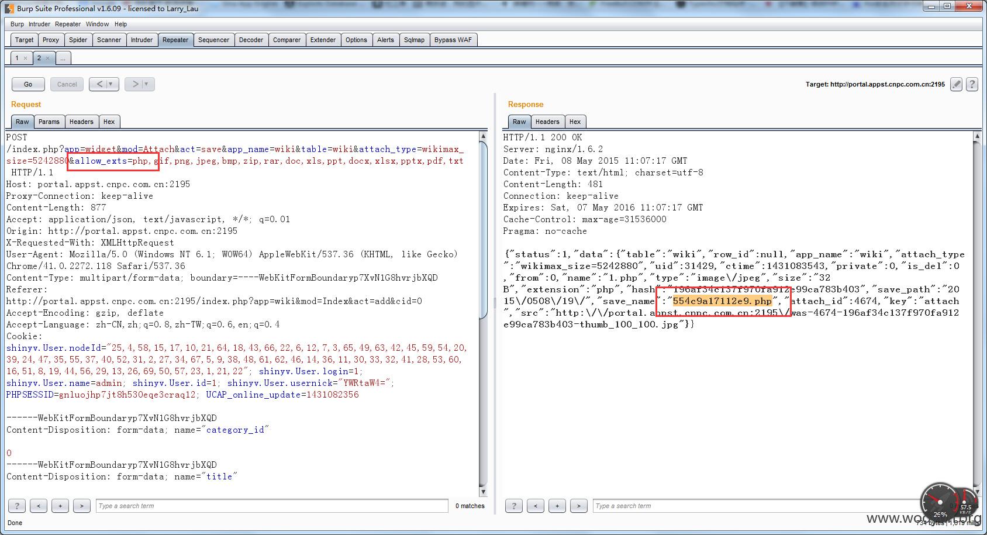Add new Repeater tab with ellipsis
This screenshot has width=987, height=535.
[63, 58]
